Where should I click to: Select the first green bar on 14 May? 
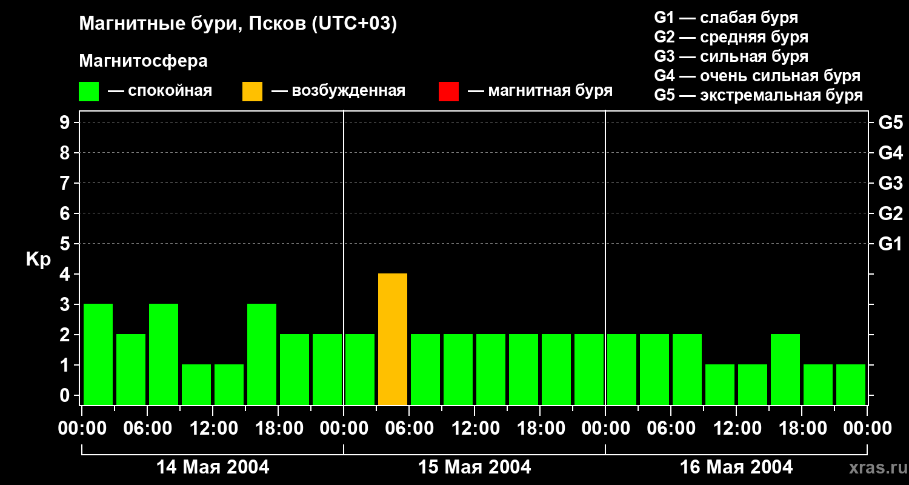tap(98, 354)
